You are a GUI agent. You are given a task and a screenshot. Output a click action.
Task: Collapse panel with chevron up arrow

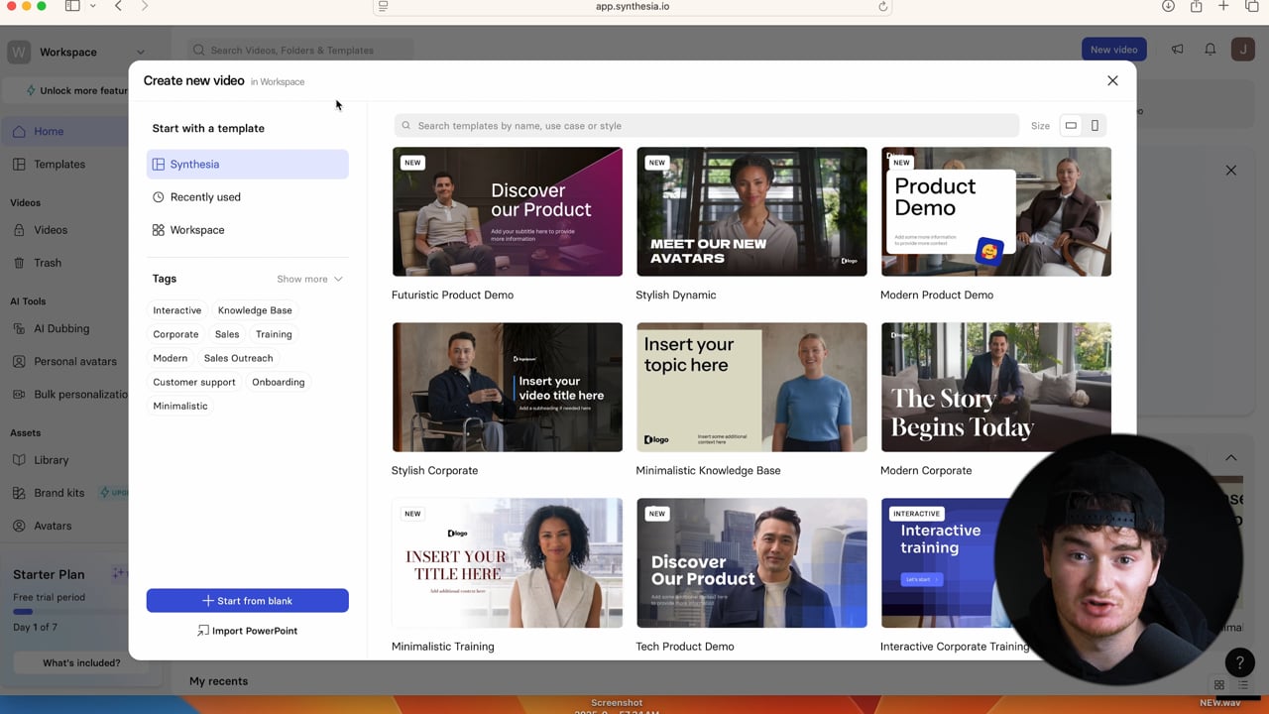(x=1230, y=458)
